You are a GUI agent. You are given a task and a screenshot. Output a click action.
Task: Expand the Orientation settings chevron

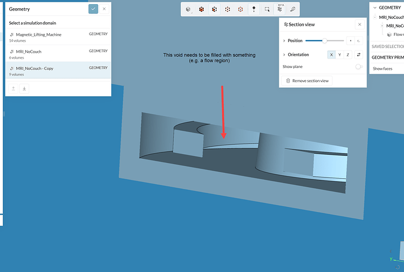click(284, 55)
